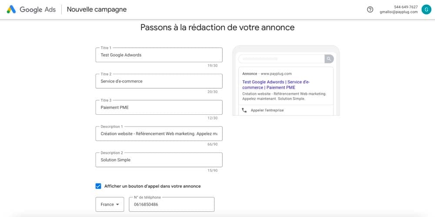Open the green G account avatar
This screenshot has width=435, height=217.
pyautogui.click(x=425, y=10)
